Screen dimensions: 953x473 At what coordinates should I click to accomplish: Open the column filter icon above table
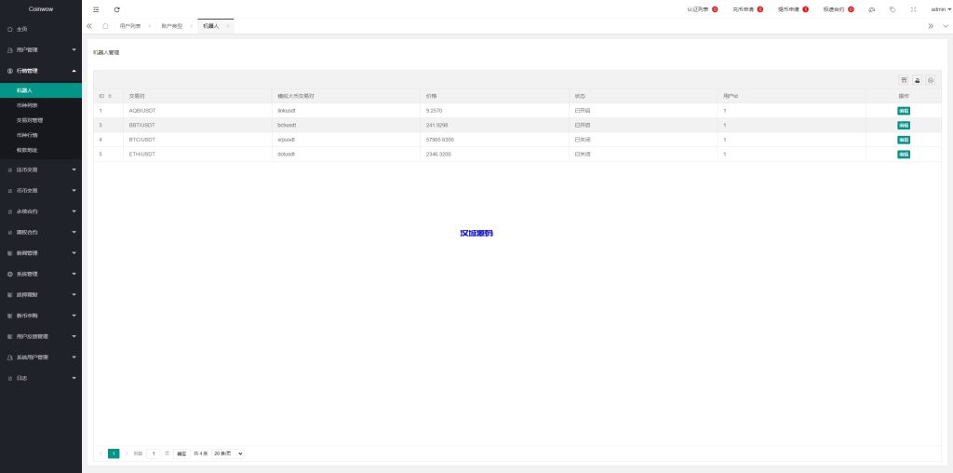coord(903,81)
